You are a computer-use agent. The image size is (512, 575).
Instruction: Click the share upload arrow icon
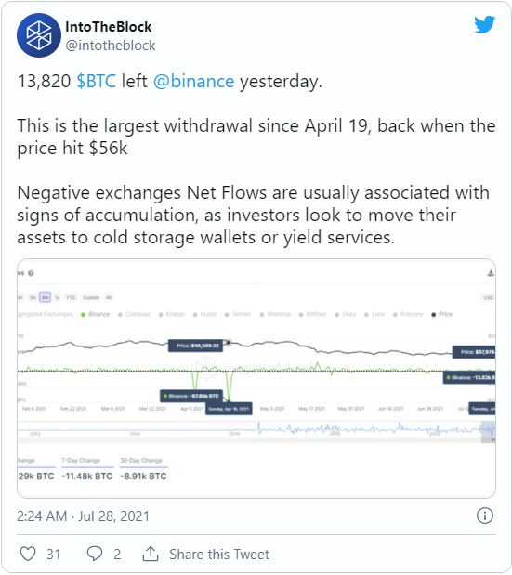tap(151, 554)
